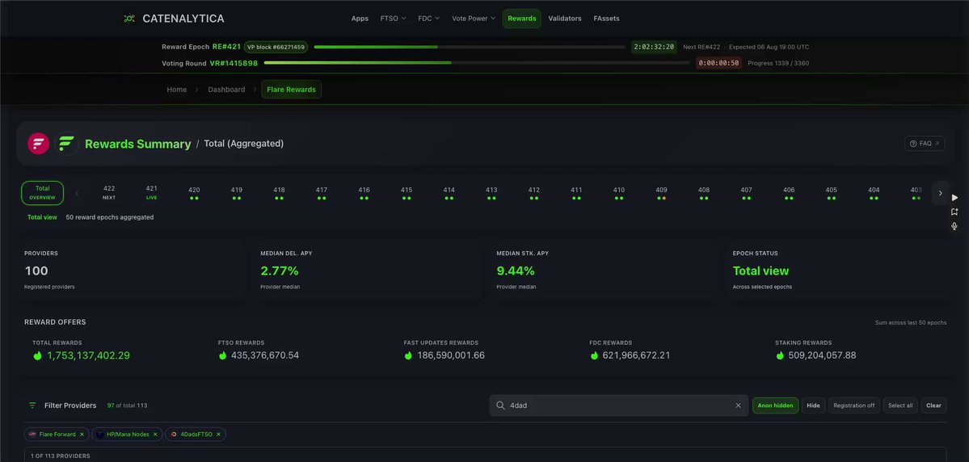Click the microphone icon at right edge

point(954,226)
